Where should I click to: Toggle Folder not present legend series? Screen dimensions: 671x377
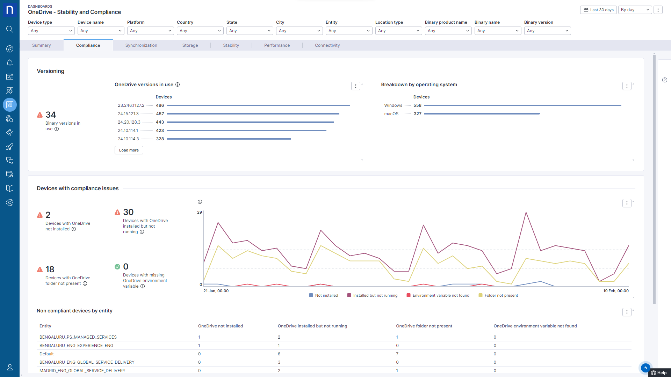[498, 295]
